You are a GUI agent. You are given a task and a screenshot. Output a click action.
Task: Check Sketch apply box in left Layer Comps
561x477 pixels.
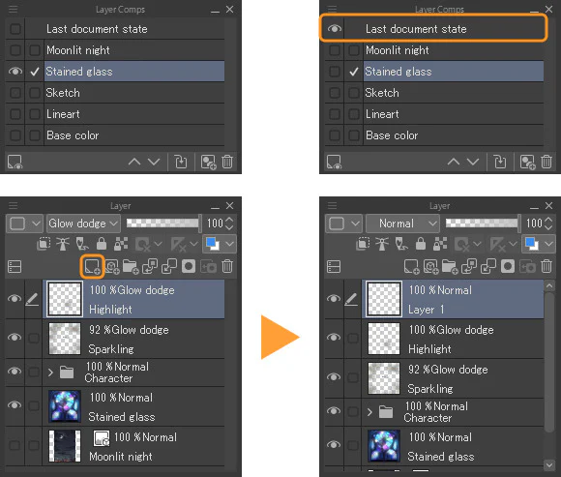point(35,93)
